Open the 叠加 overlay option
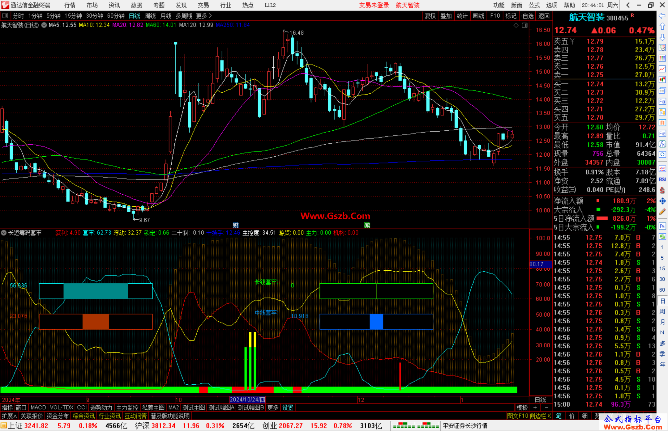 click(x=446, y=16)
